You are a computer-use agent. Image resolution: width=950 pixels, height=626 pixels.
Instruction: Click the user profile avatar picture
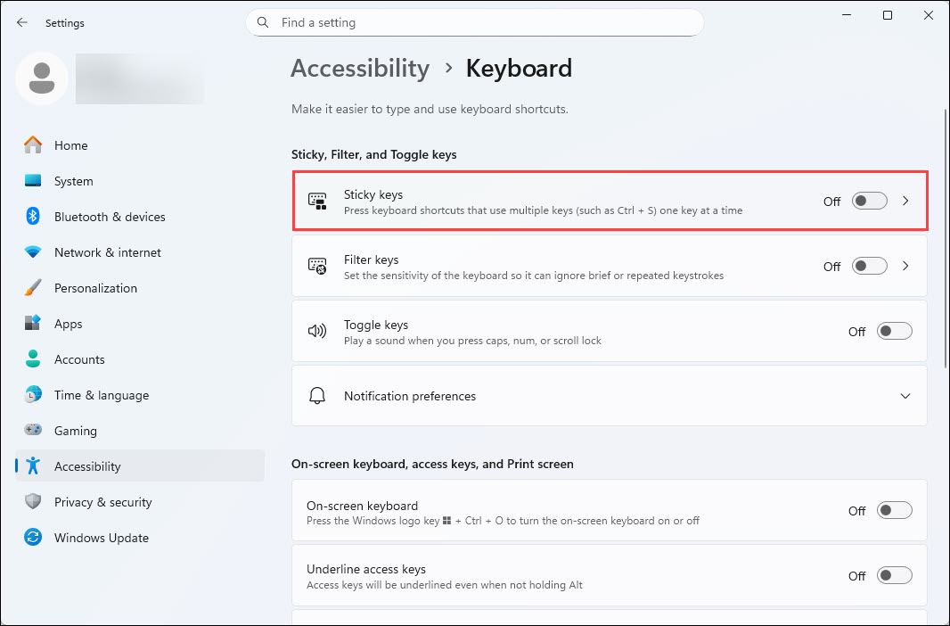pos(41,78)
